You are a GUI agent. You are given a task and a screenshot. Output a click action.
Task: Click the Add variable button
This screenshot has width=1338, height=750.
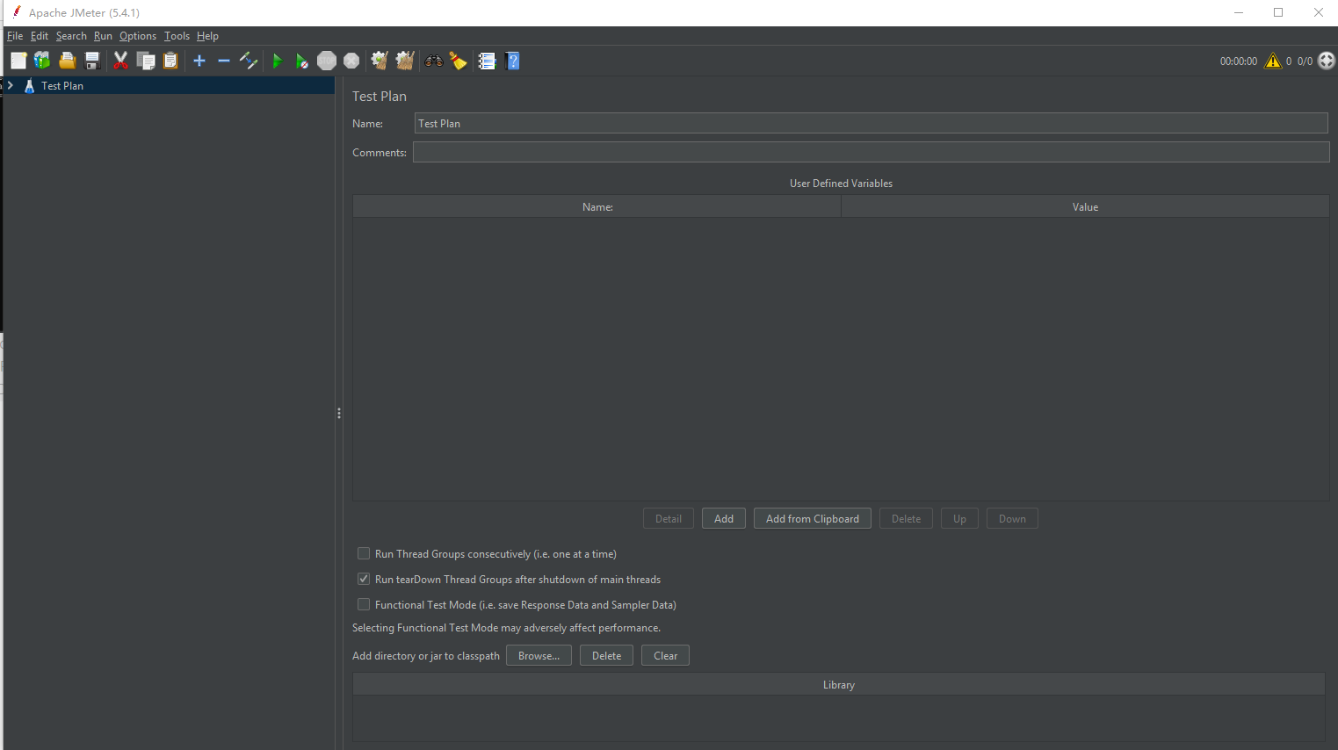click(x=724, y=518)
